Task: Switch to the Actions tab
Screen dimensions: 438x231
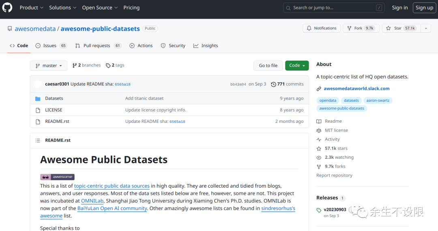Action: (141, 45)
